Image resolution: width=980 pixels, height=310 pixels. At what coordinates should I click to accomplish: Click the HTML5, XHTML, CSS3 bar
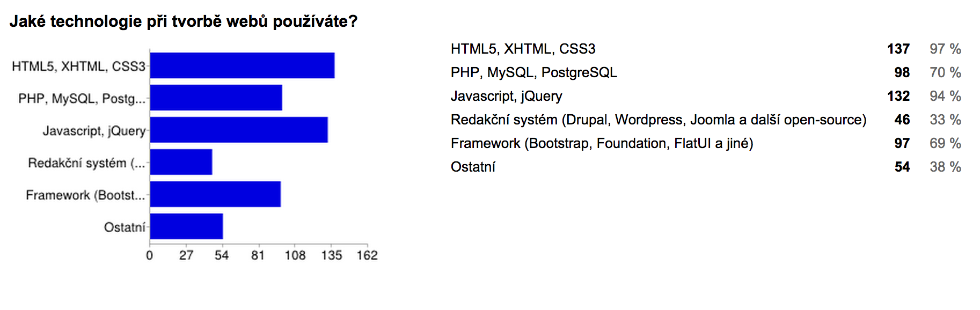tap(242, 65)
